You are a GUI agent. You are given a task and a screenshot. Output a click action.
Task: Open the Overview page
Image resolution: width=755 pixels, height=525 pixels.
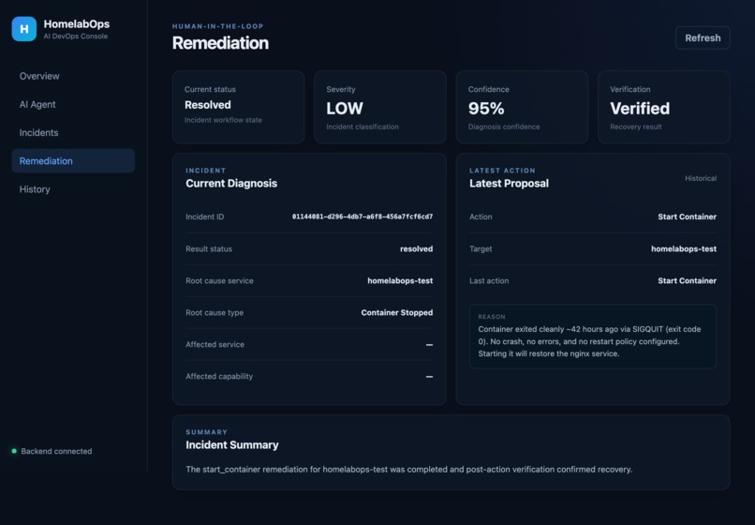tap(73, 76)
